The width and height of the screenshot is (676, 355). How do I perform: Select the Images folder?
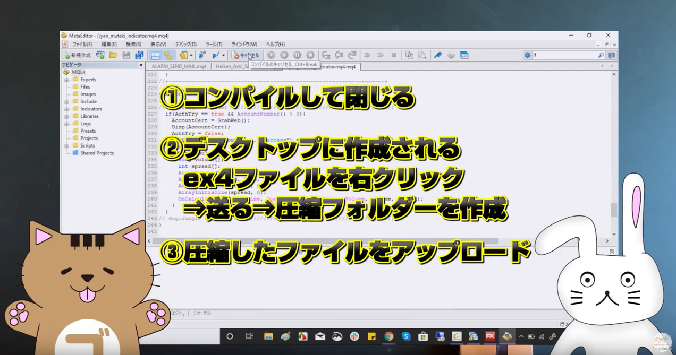(x=88, y=94)
